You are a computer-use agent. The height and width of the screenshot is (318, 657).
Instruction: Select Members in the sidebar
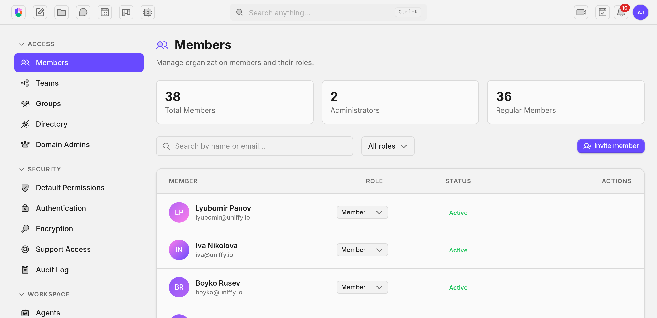coord(79,63)
